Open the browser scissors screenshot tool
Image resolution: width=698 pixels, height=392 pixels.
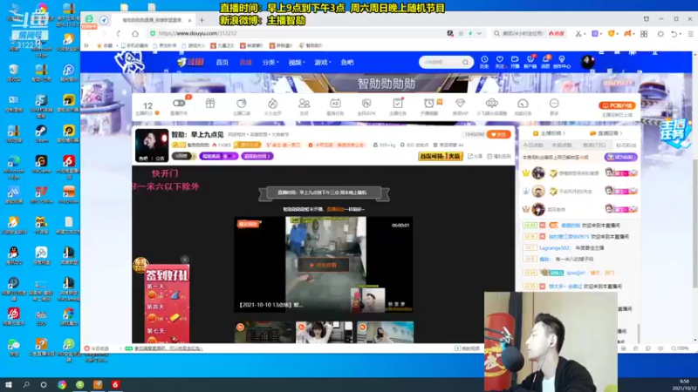(x=578, y=34)
